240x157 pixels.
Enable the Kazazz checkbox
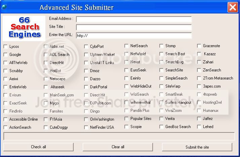click(199, 54)
